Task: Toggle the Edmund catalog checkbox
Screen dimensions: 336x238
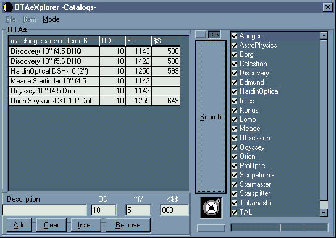Action: click(x=235, y=82)
